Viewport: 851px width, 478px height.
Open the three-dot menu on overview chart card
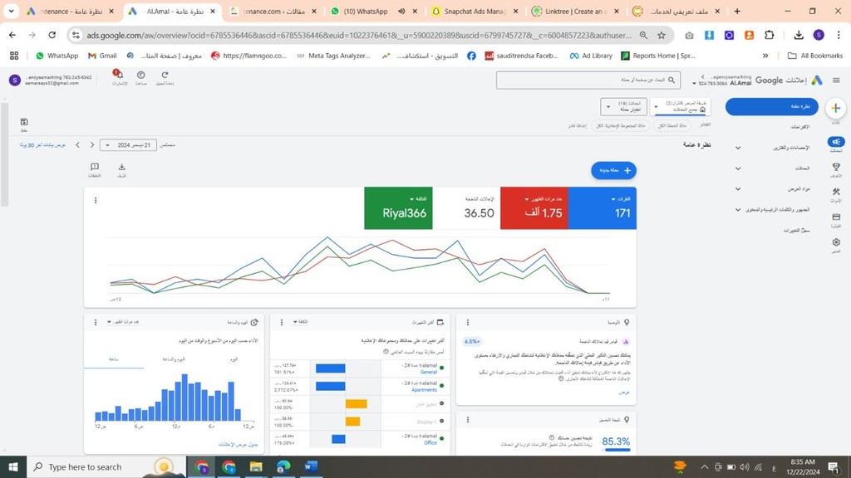tap(96, 201)
